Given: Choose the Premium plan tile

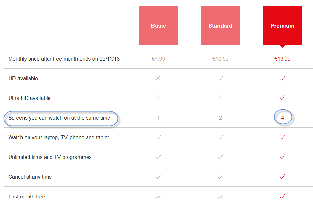Looking at the screenshot, I should point(282,25).
